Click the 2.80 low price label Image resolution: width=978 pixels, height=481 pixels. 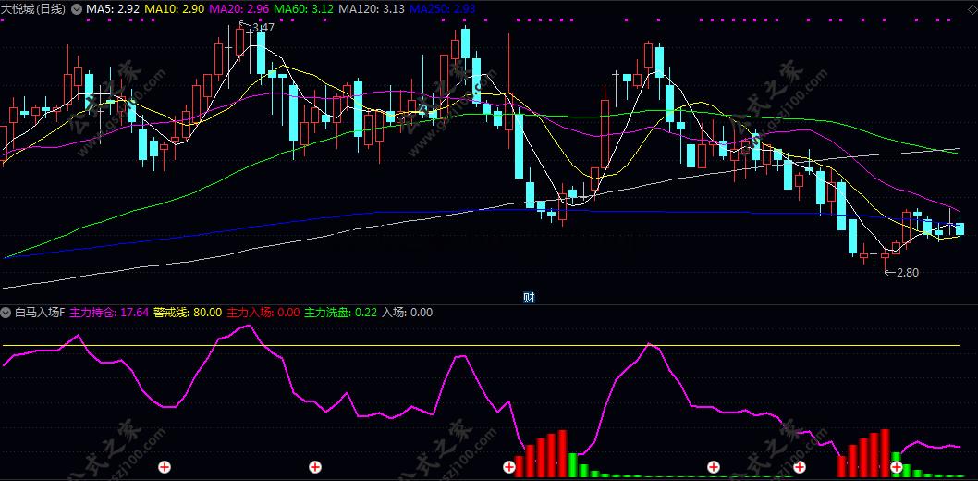pyautogui.click(x=907, y=272)
